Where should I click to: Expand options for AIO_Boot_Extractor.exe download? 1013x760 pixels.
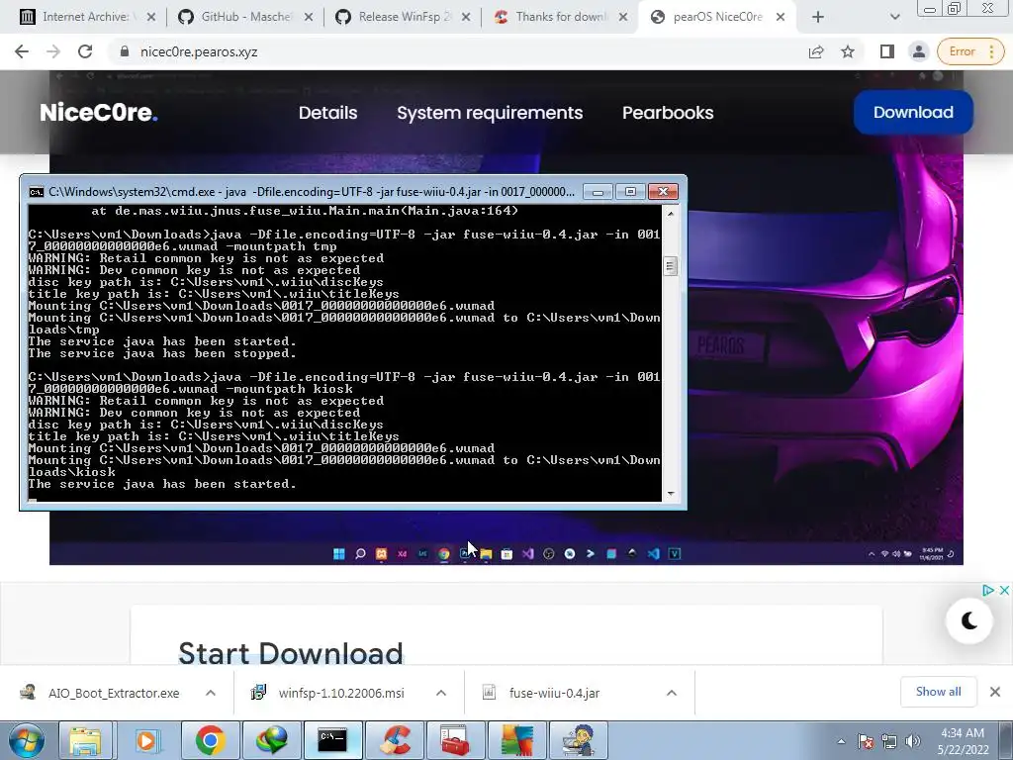pos(211,693)
